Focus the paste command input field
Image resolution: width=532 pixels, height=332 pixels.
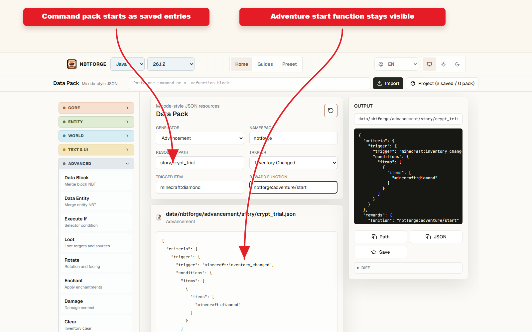[x=250, y=83]
